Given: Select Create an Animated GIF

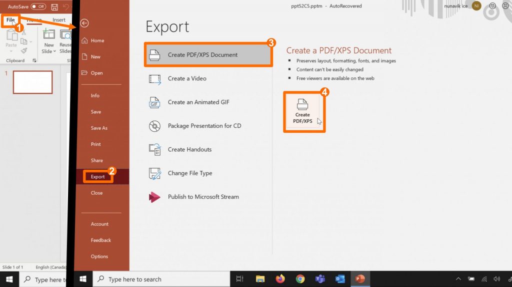Looking at the screenshot, I should coord(198,102).
